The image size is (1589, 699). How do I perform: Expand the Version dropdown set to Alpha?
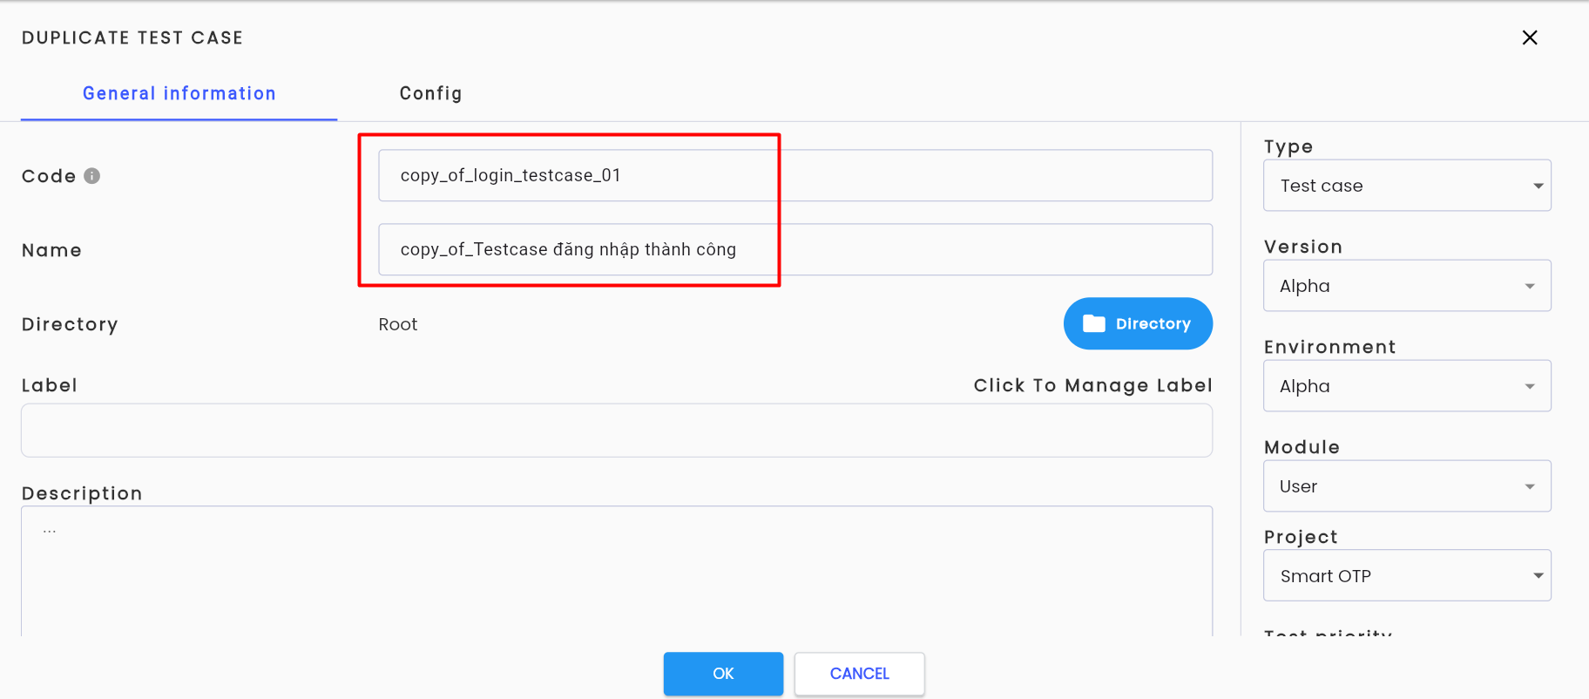pos(1407,286)
